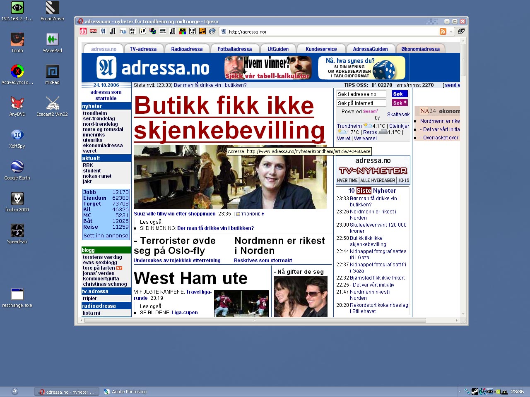
Task: Open the AnyDVD fox desktop icon
Action: 17,106
